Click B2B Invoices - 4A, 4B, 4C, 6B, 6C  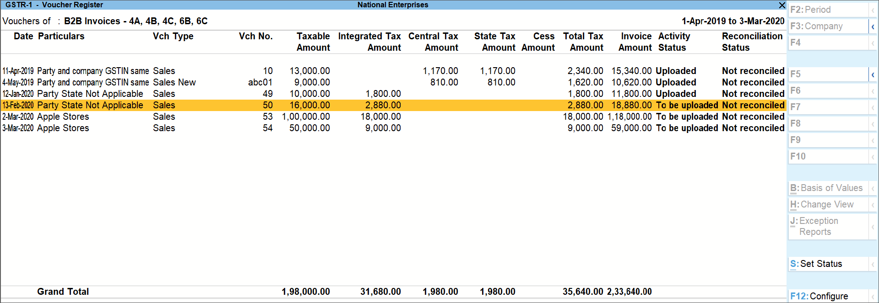pos(136,21)
